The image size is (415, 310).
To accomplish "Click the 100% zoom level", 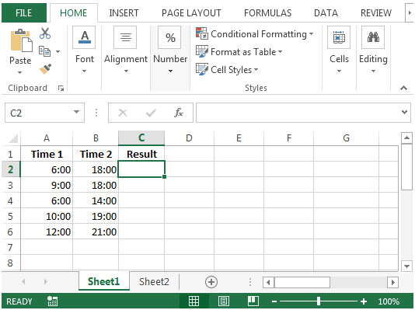I will click(x=389, y=301).
